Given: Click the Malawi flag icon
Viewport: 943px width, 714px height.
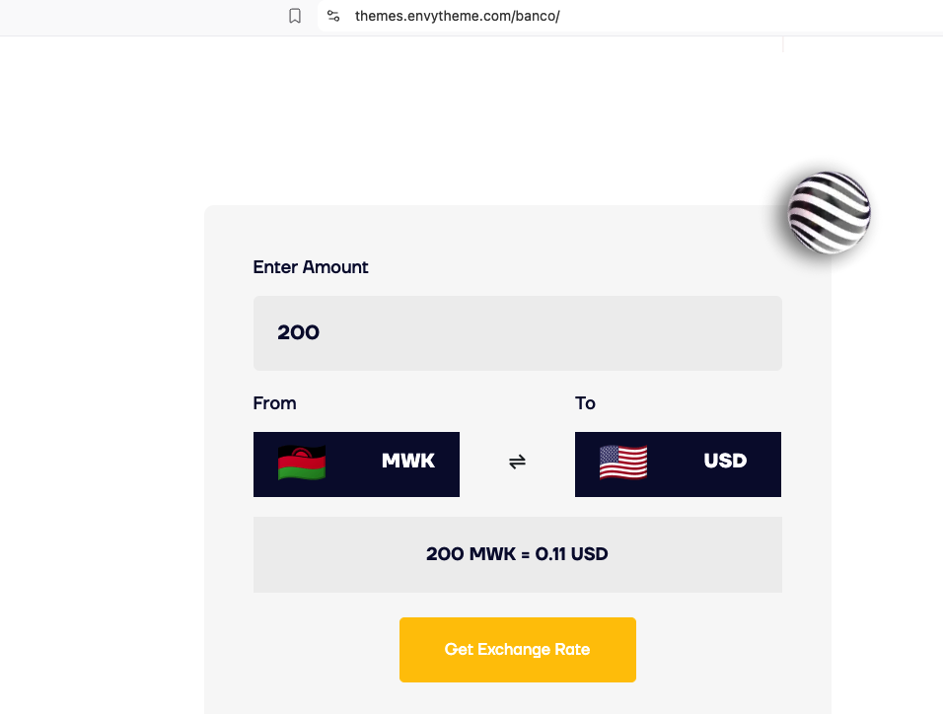Looking at the screenshot, I should pyautogui.click(x=302, y=463).
